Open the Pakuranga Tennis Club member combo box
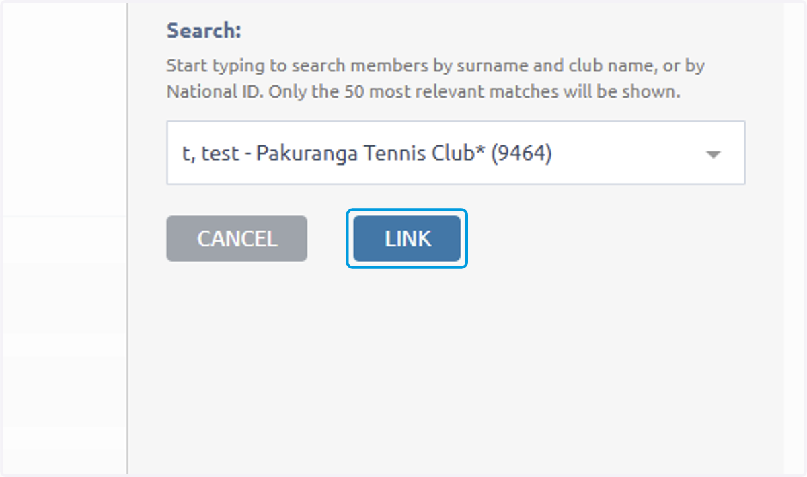This screenshot has width=807, height=477. click(456, 153)
